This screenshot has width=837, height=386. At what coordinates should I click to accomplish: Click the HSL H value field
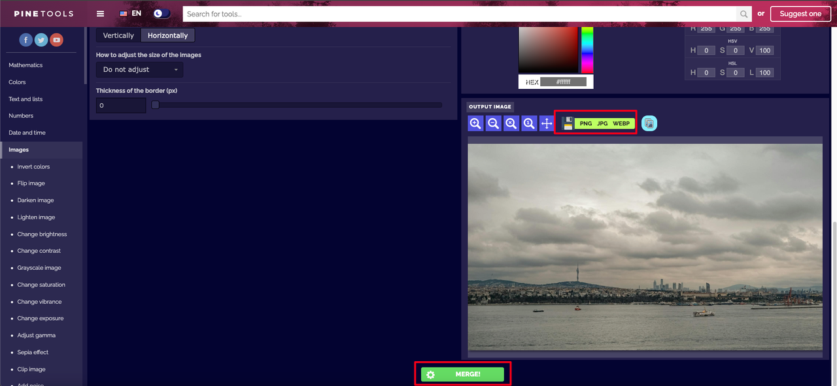coord(706,72)
